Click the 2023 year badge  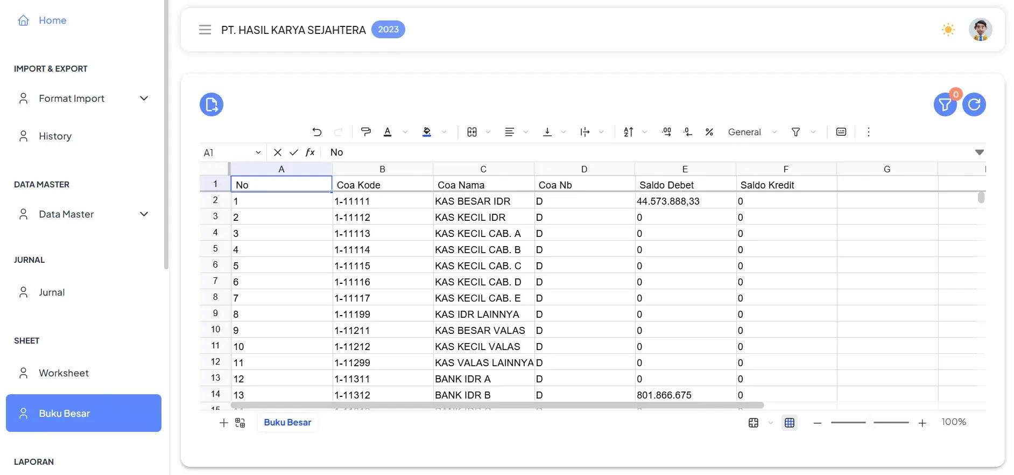(388, 30)
